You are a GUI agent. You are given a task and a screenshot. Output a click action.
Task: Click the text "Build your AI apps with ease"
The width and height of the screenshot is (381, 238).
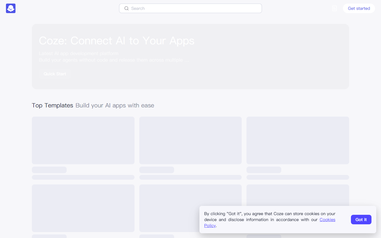coord(115,105)
